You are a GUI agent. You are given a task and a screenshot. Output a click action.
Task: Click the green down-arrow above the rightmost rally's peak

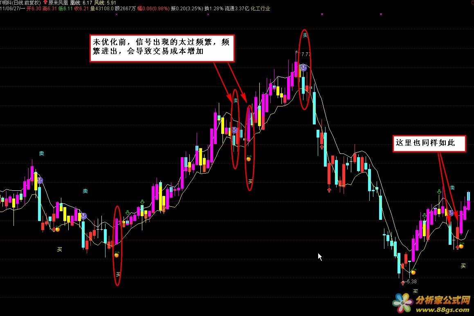click(x=439, y=192)
